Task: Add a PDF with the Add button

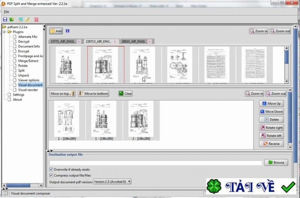Action: [56, 31]
